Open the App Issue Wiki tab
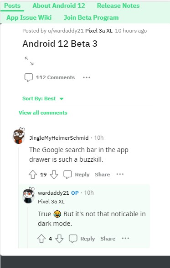This screenshot has height=268, width=170. [x=29, y=17]
